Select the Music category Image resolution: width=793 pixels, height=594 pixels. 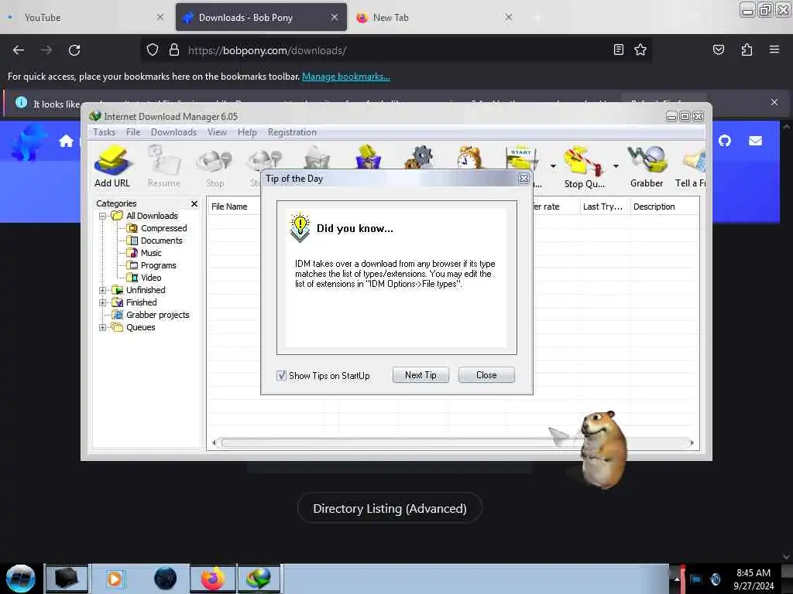(x=151, y=253)
